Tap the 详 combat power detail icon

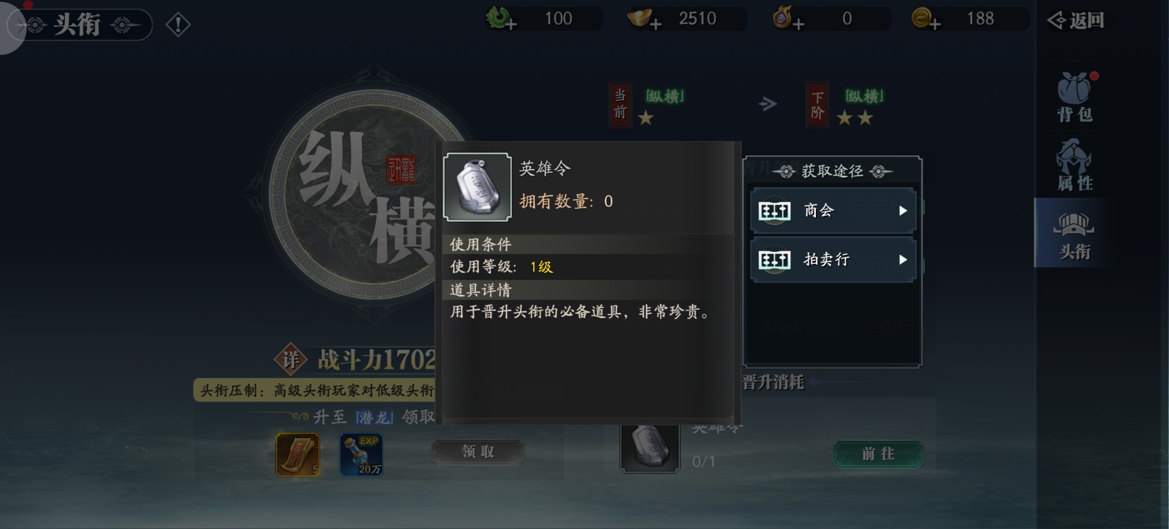(291, 360)
